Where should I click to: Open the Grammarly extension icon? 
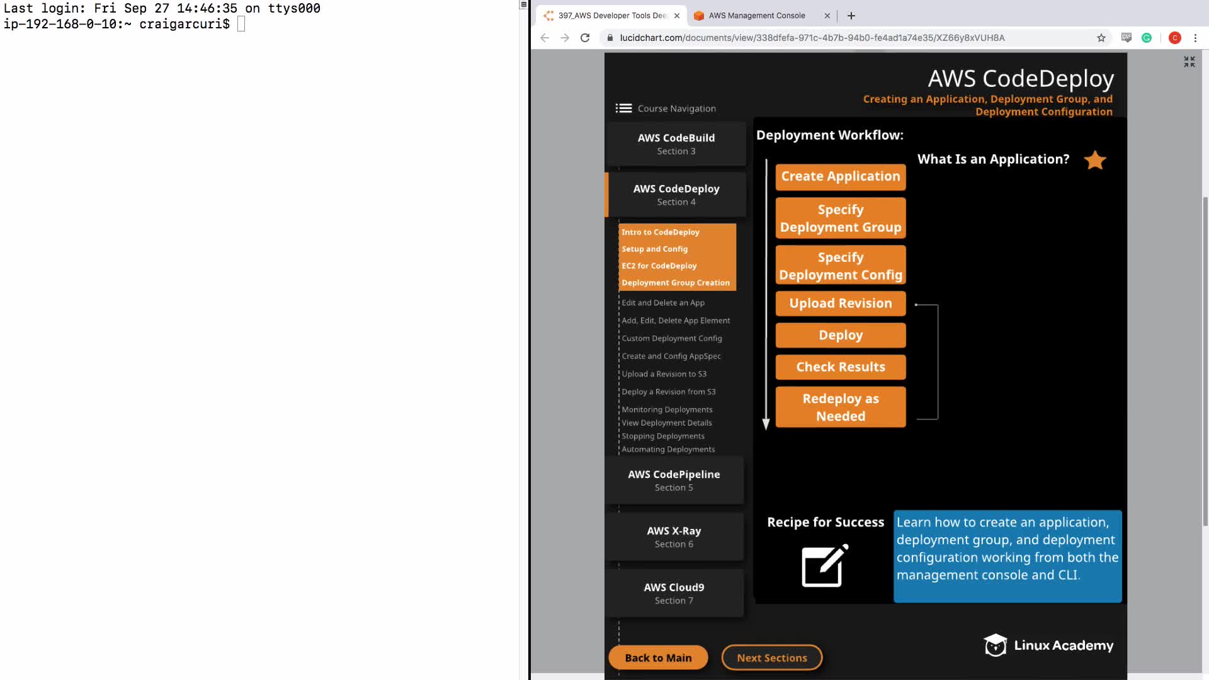1147,38
